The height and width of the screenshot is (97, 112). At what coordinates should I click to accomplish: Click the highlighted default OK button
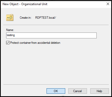[x=56, y=91]
